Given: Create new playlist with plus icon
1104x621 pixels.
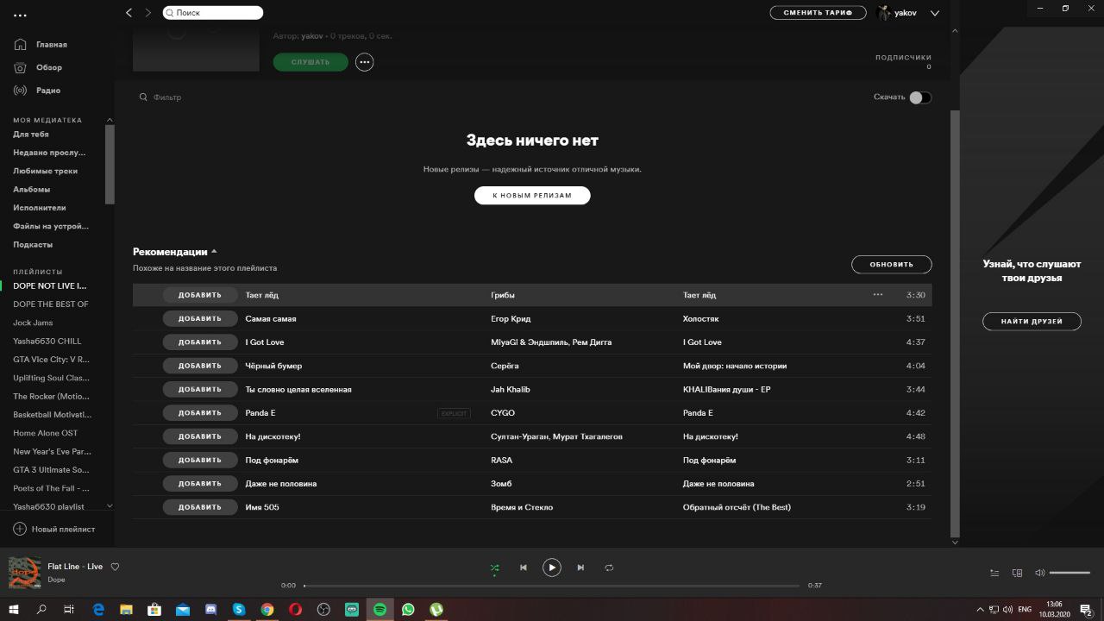Looking at the screenshot, I should point(20,529).
